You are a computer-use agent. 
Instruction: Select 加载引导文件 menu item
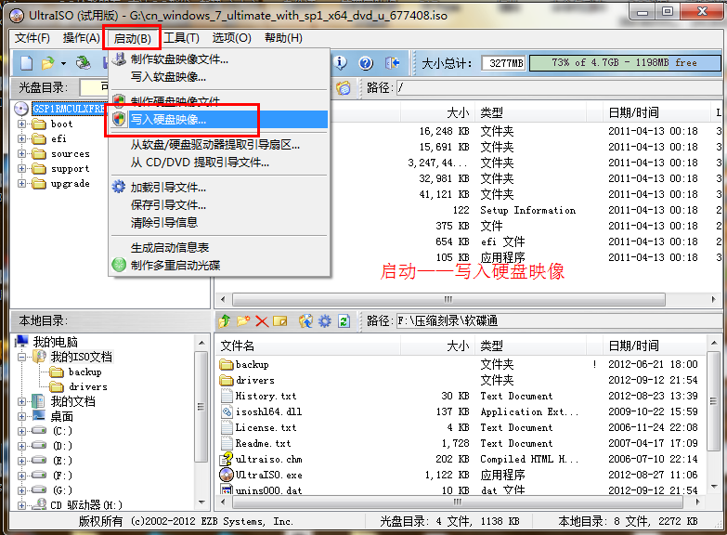pyautogui.click(x=168, y=187)
